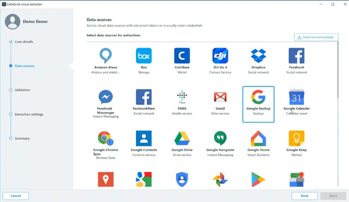Click the data sources vertical scrollbar
Viewport: 349px width, 202px height.
(338, 70)
